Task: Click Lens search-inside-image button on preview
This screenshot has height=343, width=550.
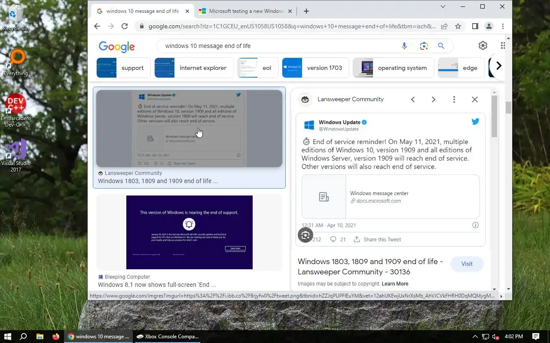Action: tap(306, 235)
